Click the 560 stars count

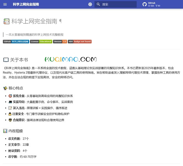[x=151, y=6]
